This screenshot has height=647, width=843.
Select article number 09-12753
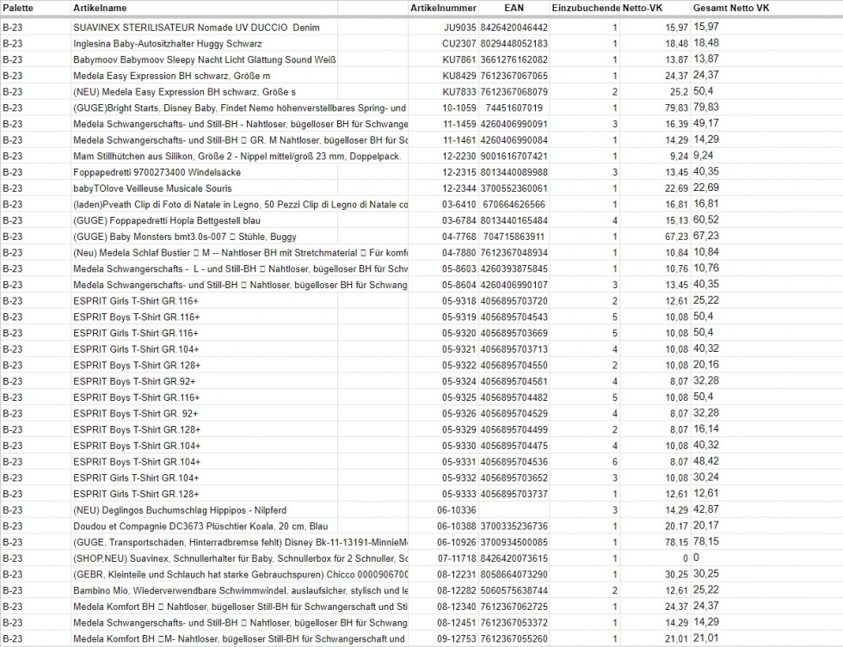(457, 639)
